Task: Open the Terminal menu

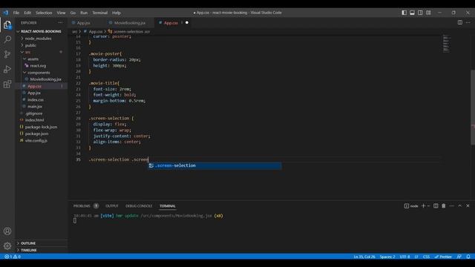Action: (x=100, y=13)
